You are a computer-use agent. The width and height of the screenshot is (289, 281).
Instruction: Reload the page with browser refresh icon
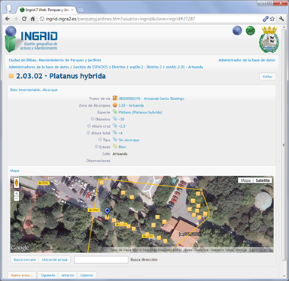click(x=24, y=19)
